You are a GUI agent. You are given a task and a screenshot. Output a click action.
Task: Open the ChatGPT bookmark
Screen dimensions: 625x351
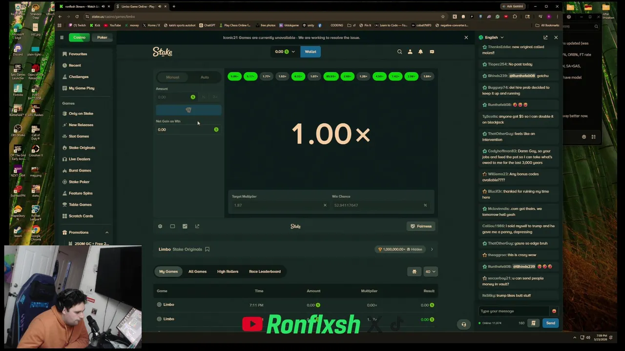207,25
